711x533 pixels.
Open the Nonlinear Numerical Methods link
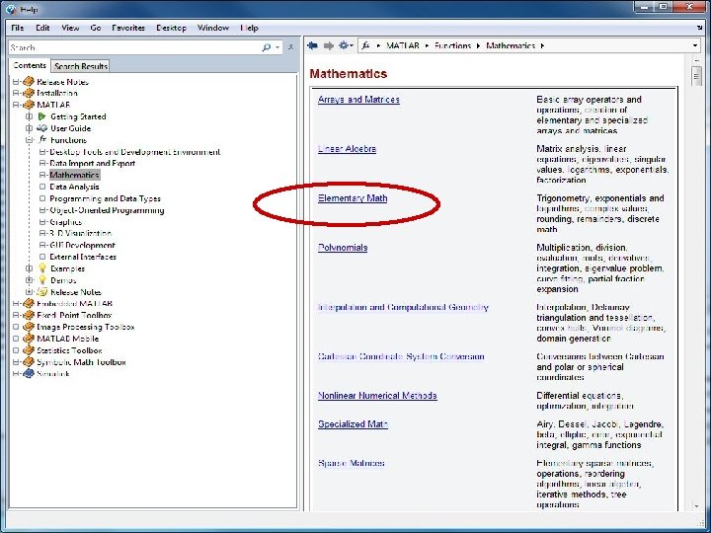(x=377, y=395)
